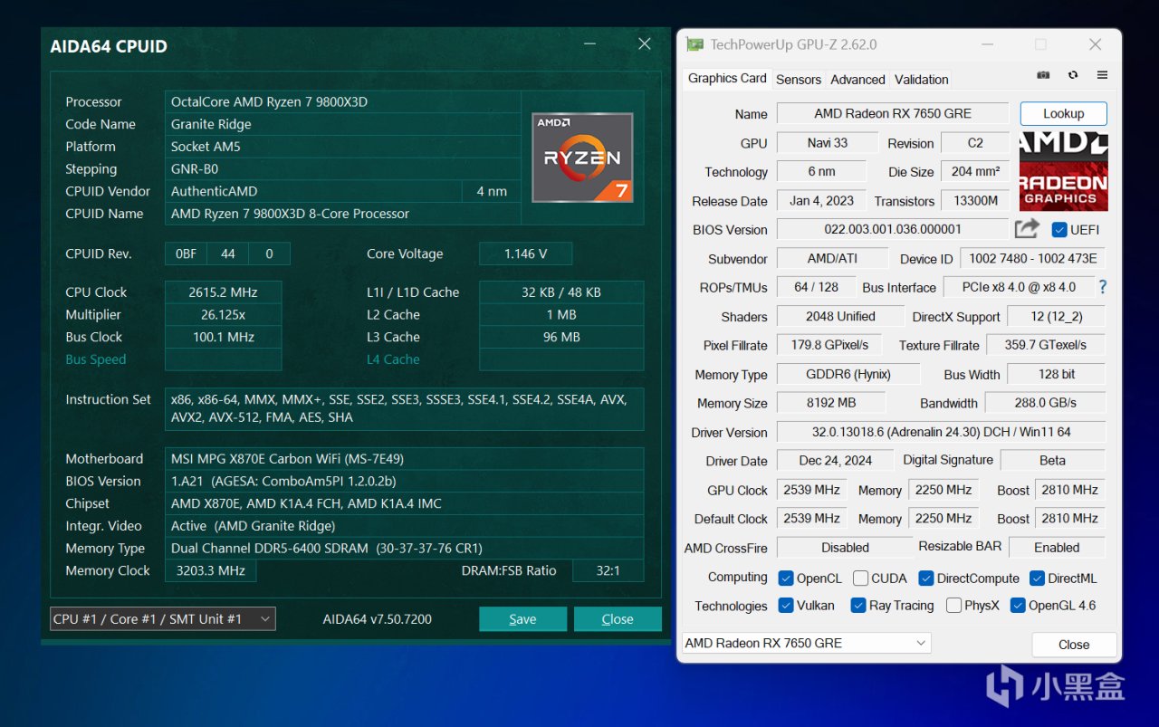Click the Close button in AIDA64 CPUID
Image resolution: width=1159 pixels, height=727 pixels.
[618, 619]
